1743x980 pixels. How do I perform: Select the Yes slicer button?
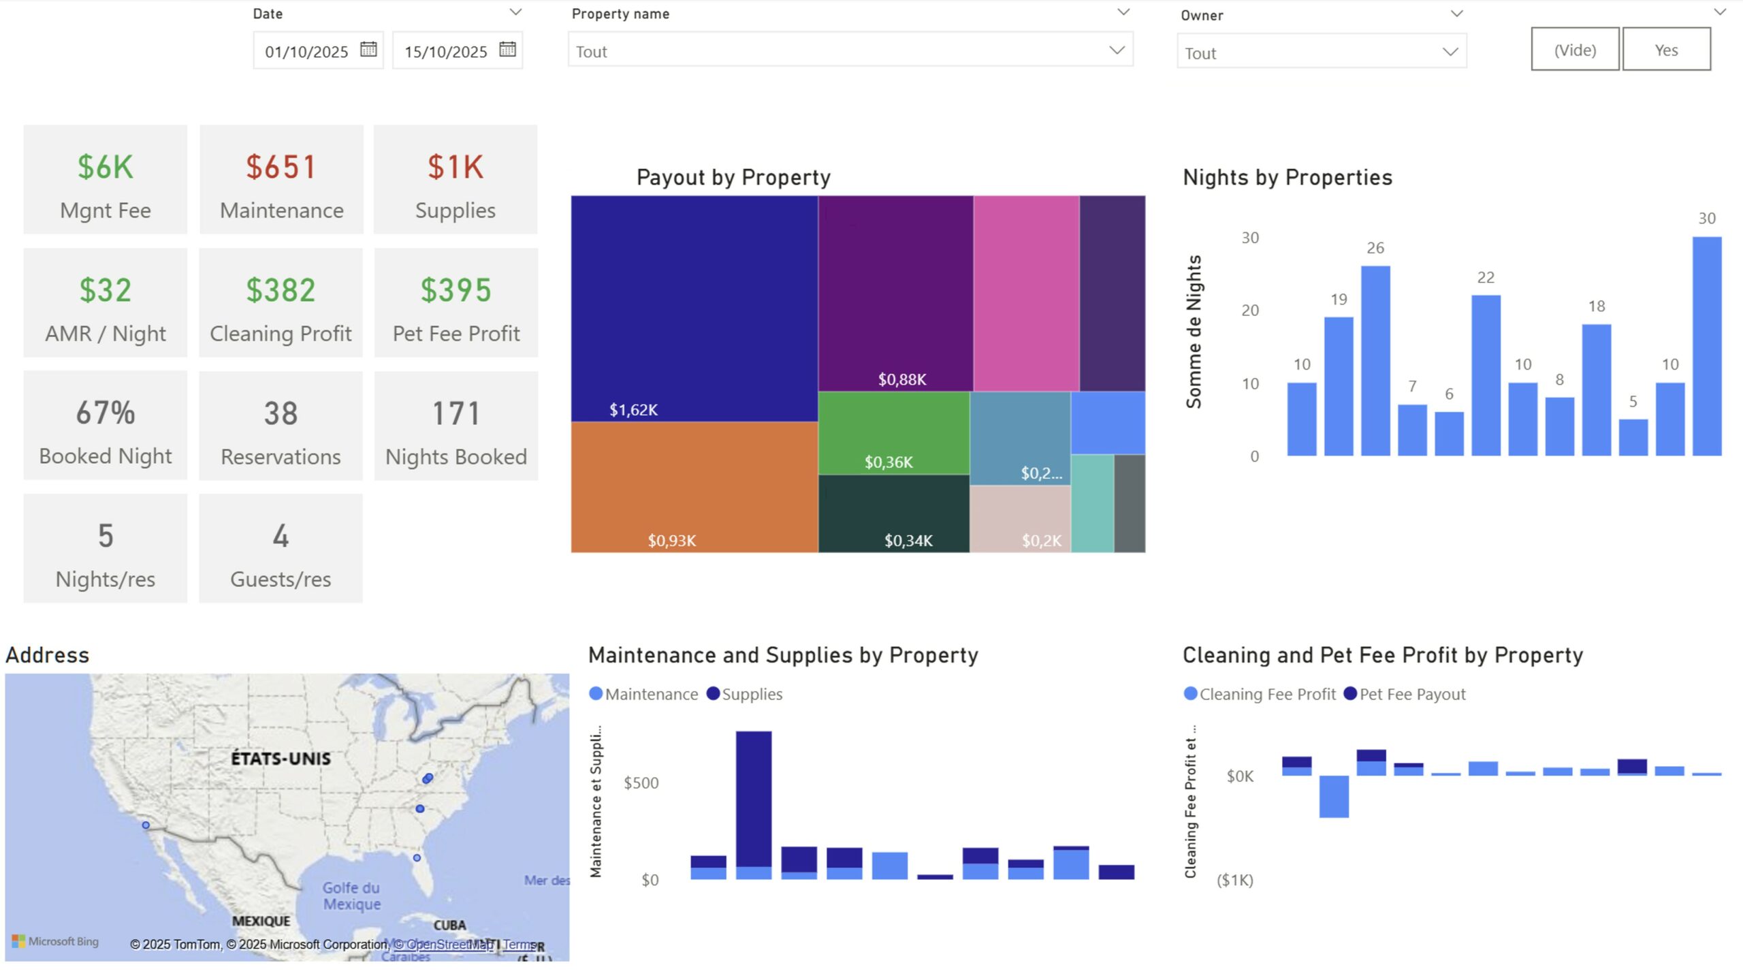coord(1666,49)
